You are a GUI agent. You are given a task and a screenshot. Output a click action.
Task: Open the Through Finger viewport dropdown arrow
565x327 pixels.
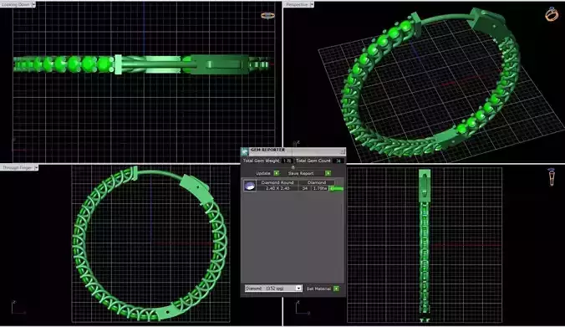pyautogui.click(x=36, y=167)
